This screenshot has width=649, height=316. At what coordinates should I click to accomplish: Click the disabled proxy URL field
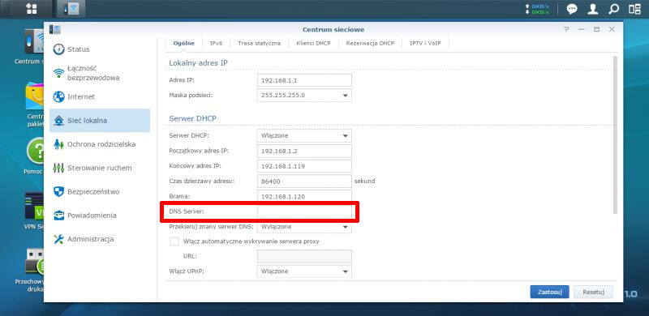coord(304,256)
